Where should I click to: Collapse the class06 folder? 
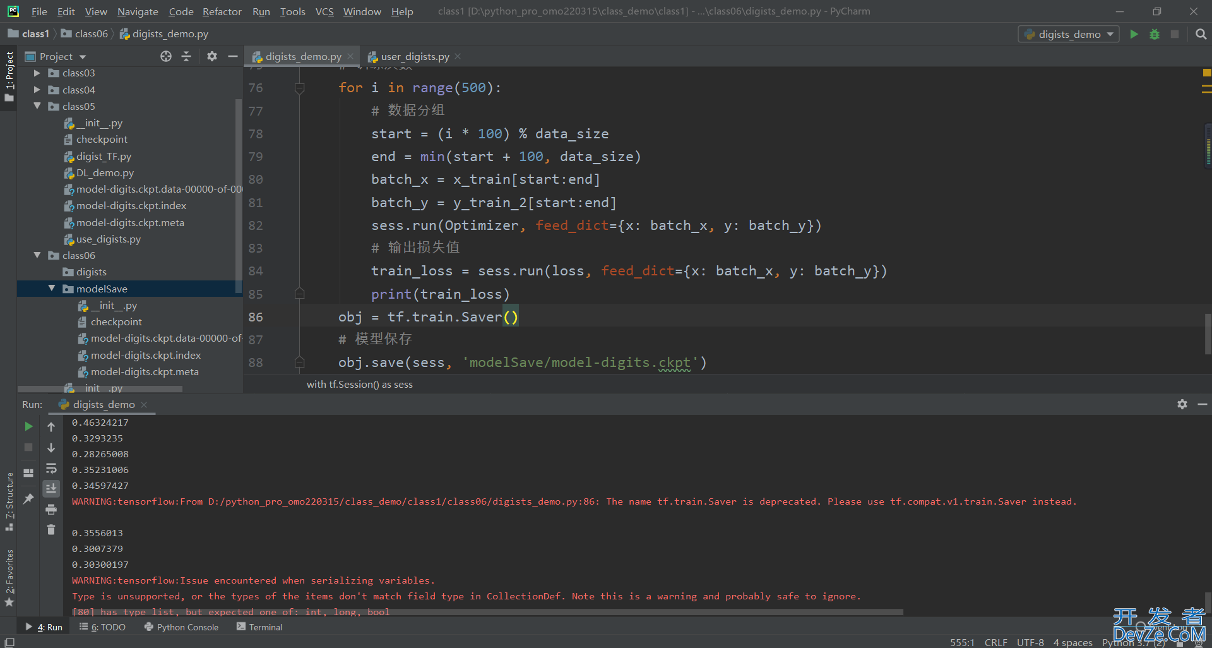pos(37,255)
